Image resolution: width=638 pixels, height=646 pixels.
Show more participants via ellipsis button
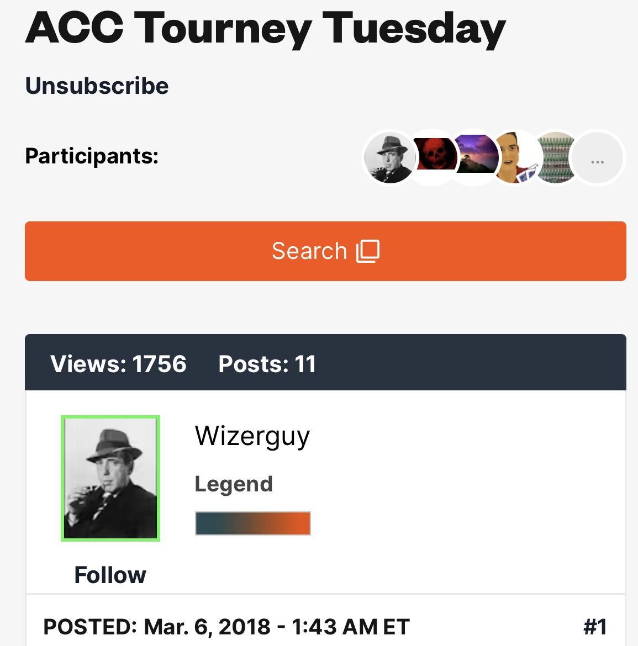597,158
